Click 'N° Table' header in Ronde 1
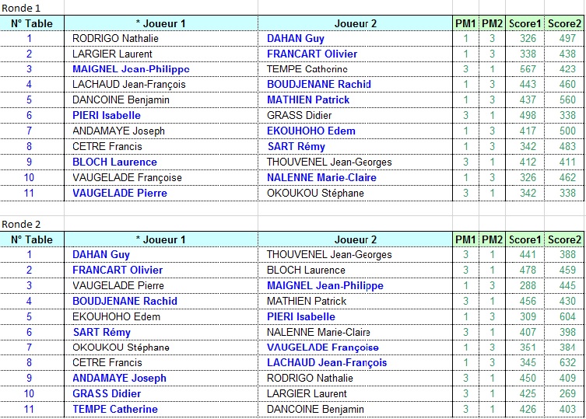Image resolution: width=586 pixels, height=419 pixels. (32, 23)
